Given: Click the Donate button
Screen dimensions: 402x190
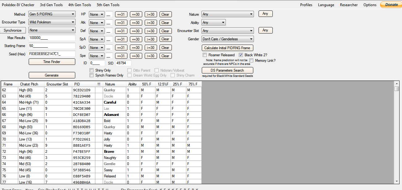Looking at the screenshot, I should (x=391, y=5).
